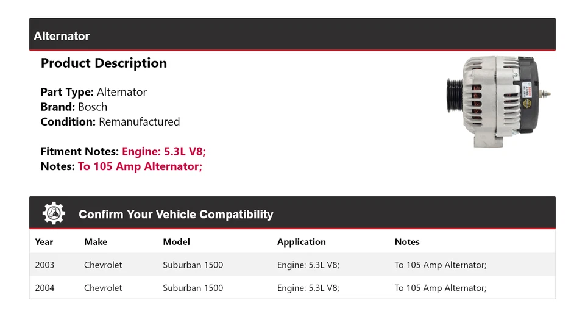Click the gear compatibility icon
The height and width of the screenshot is (317, 585).
click(x=54, y=213)
